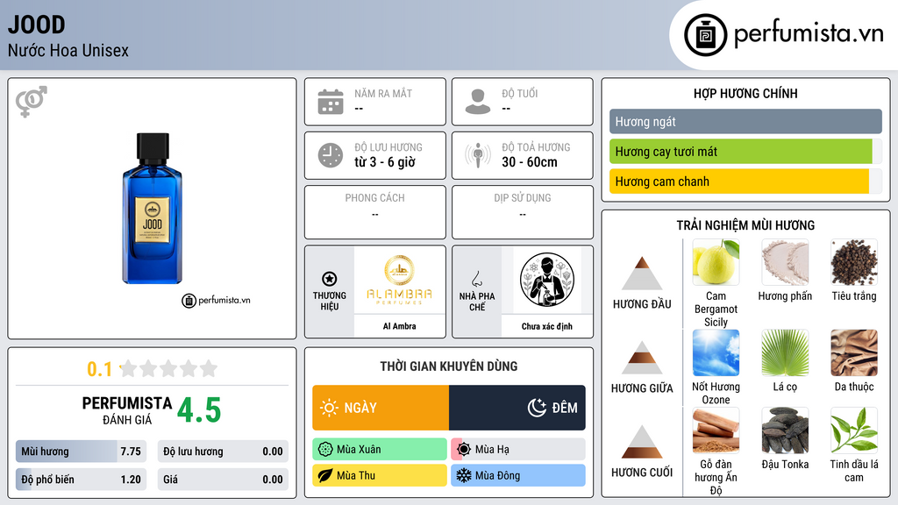Click the Al Ambra brand name text
This screenshot has height=505, width=898.
[399, 326]
